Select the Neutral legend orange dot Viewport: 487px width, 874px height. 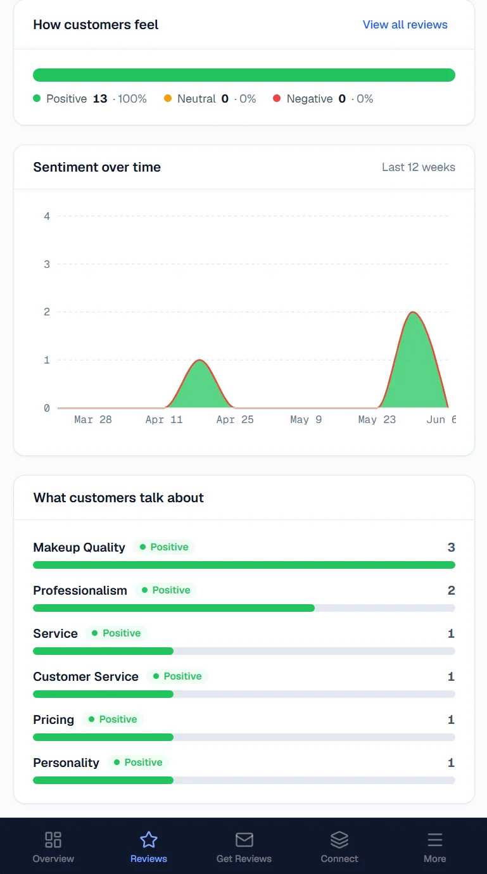[168, 99]
